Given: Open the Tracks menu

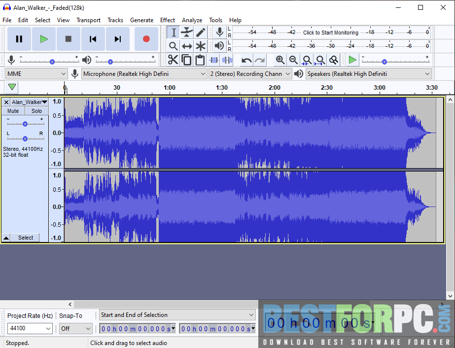Looking at the screenshot, I should click(x=115, y=20).
